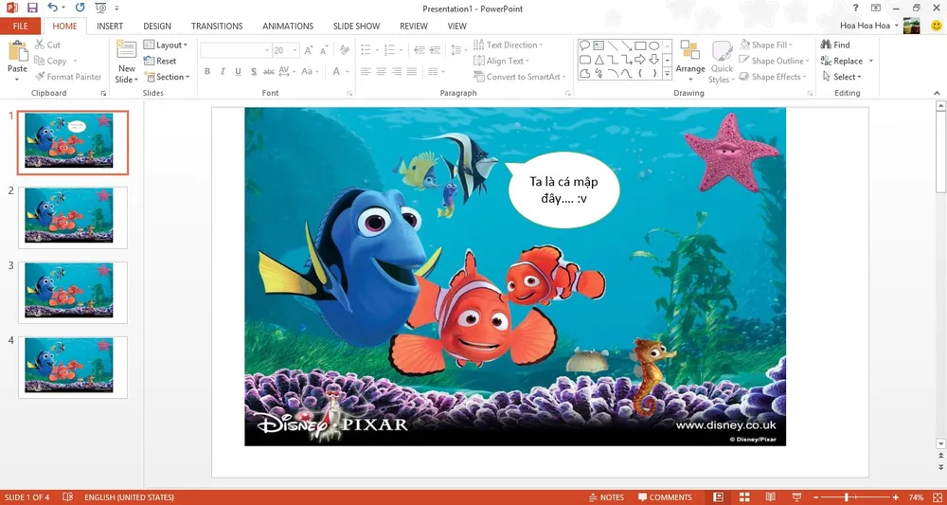The image size is (947, 505).
Task: Open the FILE tab
Action: click(x=21, y=26)
